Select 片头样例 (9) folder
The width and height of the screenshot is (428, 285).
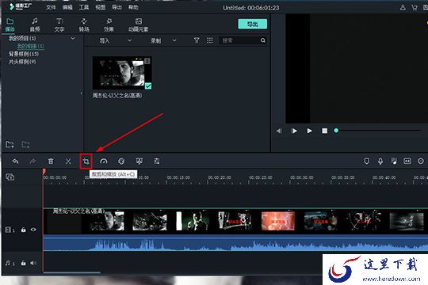[x=22, y=62]
